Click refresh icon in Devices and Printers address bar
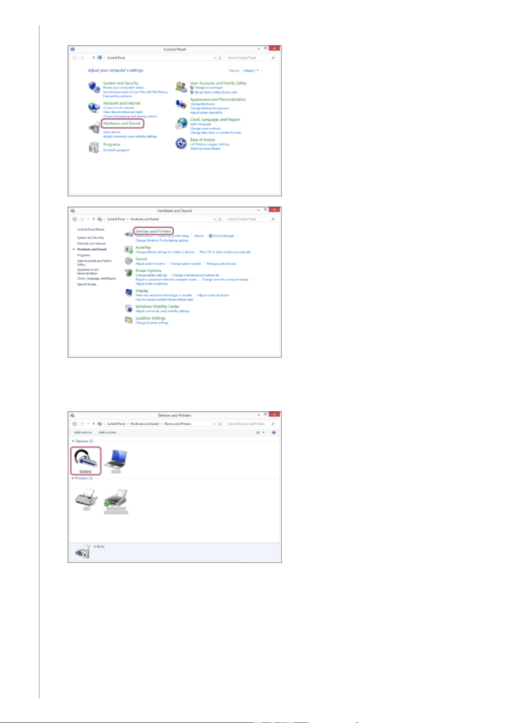Viewport: 511px width, 723px height. [x=220, y=424]
